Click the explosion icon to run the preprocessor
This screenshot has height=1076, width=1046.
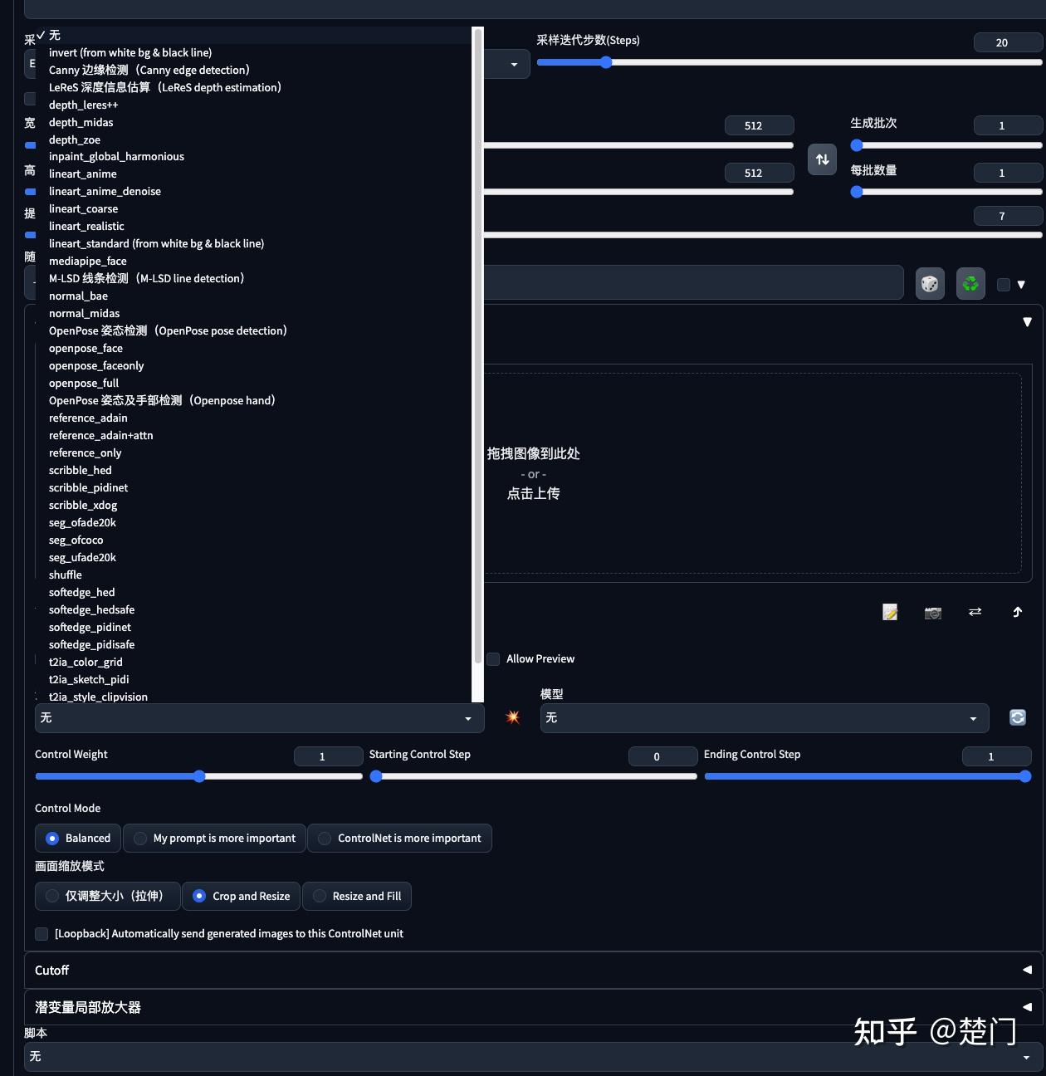512,717
